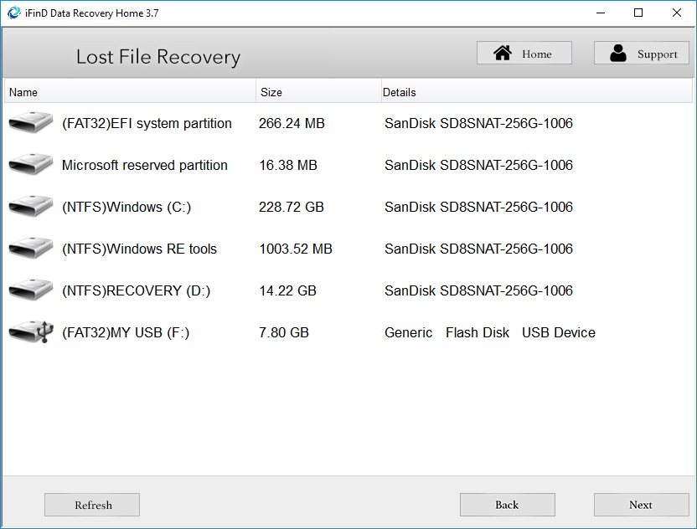Click the Microsoft reserved partition drive icon
The height and width of the screenshot is (529, 697).
[31, 164]
